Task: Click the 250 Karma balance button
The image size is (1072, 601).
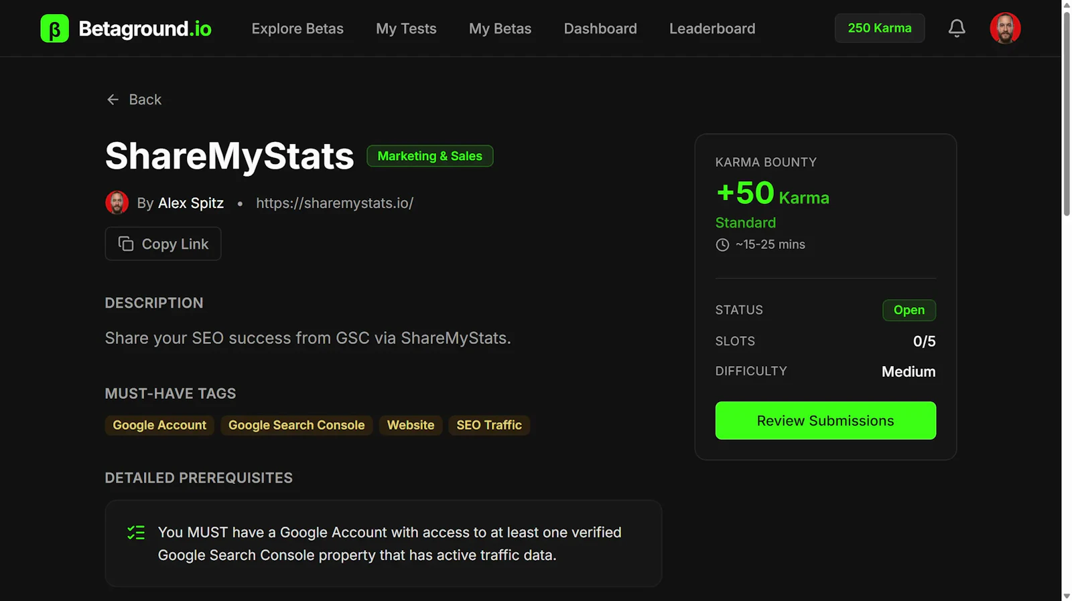Action: (x=880, y=28)
